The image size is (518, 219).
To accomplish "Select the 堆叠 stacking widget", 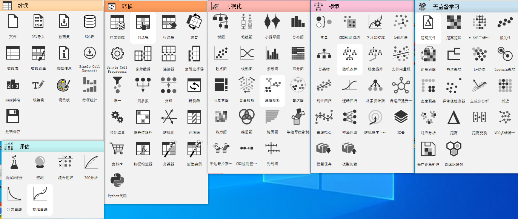I will click(x=401, y=117).
